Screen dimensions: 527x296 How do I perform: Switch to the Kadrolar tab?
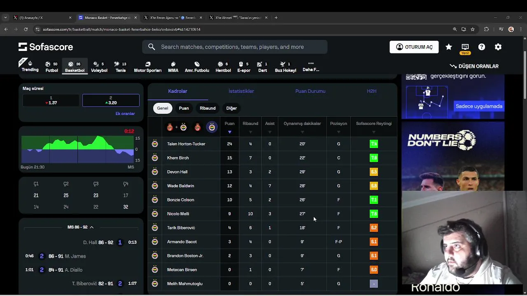coord(177,91)
